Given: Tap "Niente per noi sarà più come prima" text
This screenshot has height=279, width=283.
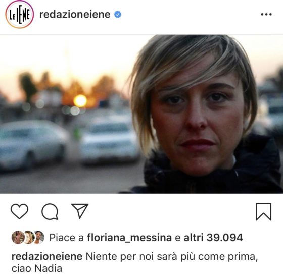Looking at the screenshot, I should point(171,257).
